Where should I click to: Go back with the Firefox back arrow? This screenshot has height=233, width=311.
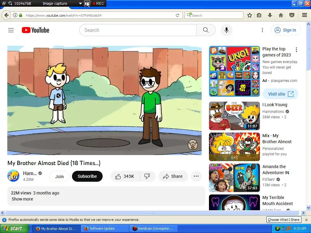6,15
